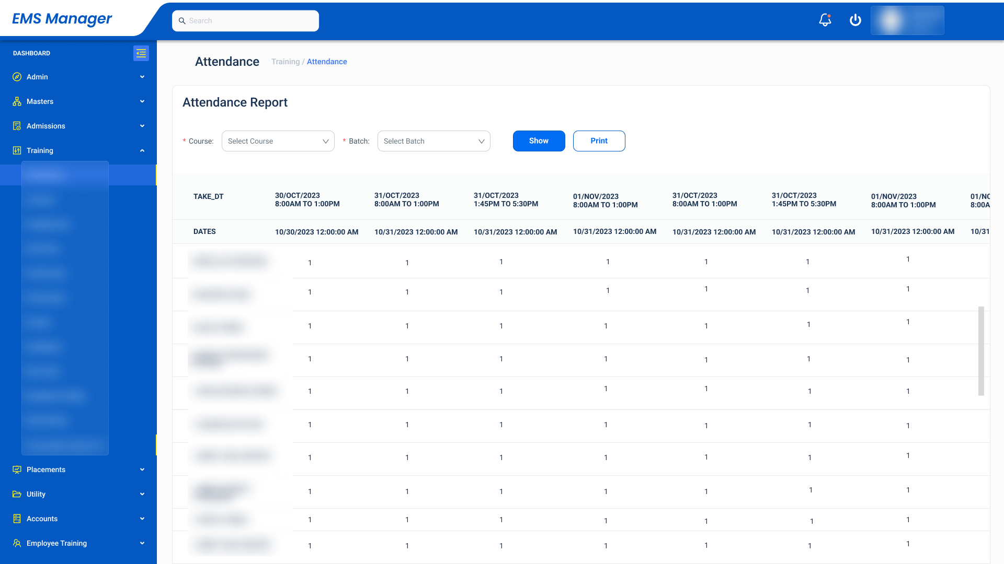Toggle the Employee Training menu

142,543
